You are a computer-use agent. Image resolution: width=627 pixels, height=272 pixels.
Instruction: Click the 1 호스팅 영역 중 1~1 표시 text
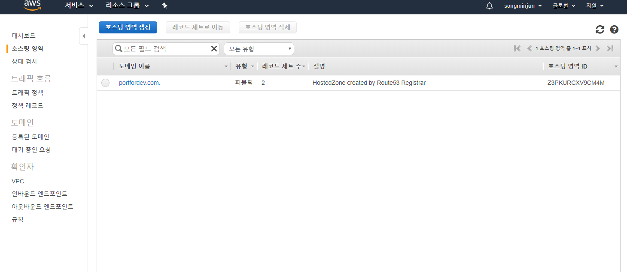click(563, 48)
